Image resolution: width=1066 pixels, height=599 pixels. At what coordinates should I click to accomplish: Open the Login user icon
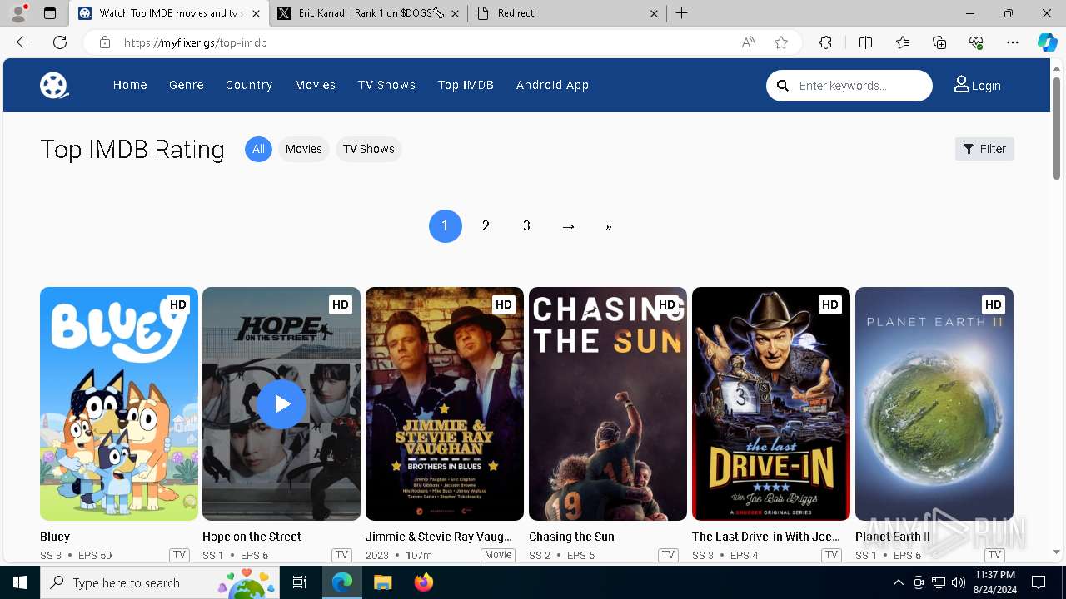coord(962,84)
